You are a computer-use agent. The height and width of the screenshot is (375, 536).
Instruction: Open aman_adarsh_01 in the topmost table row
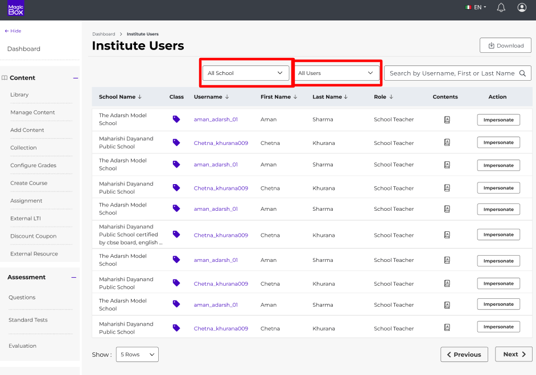tap(216, 119)
